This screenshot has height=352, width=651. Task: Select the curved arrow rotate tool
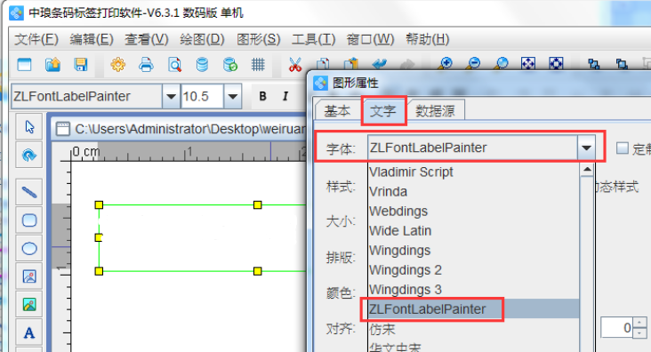point(29,156)
